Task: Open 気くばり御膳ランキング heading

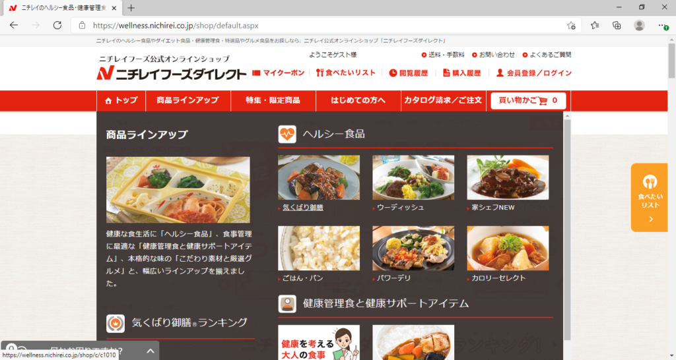Action: pyautogui.click(x=189, y=322)
